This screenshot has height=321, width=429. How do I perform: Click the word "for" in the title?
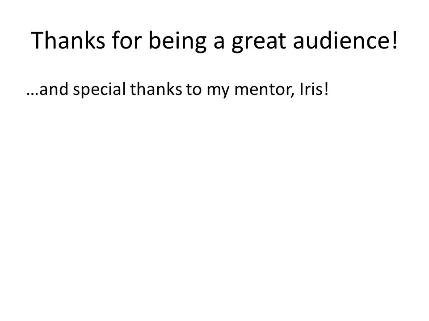click(x=126, y=40)
